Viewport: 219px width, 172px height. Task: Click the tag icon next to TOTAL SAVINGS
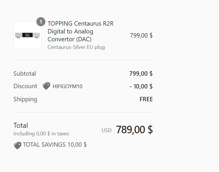coord(17,145)
